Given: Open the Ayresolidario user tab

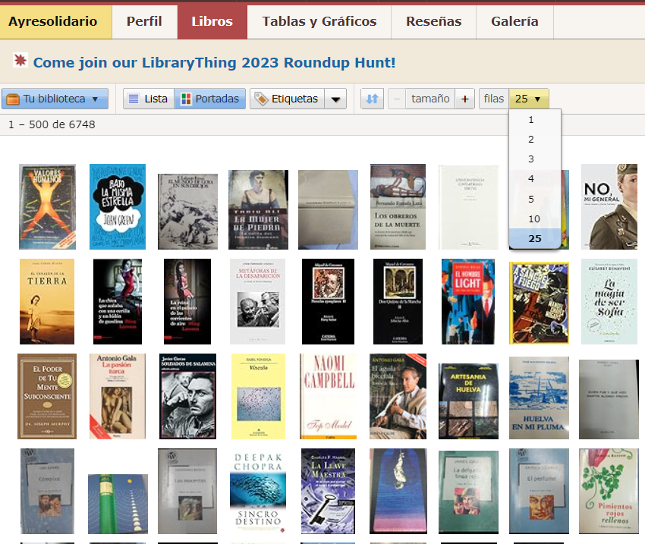Looking at the screenshot, I should point(55,22).
